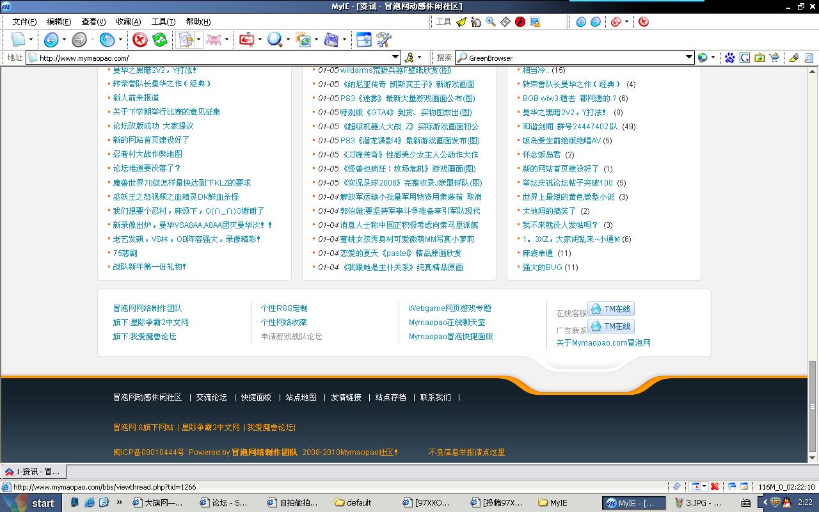The width and height of the screenshot is (819, 512).
Task: Click the red Stop loading button
Action: [x=139, y=40]
